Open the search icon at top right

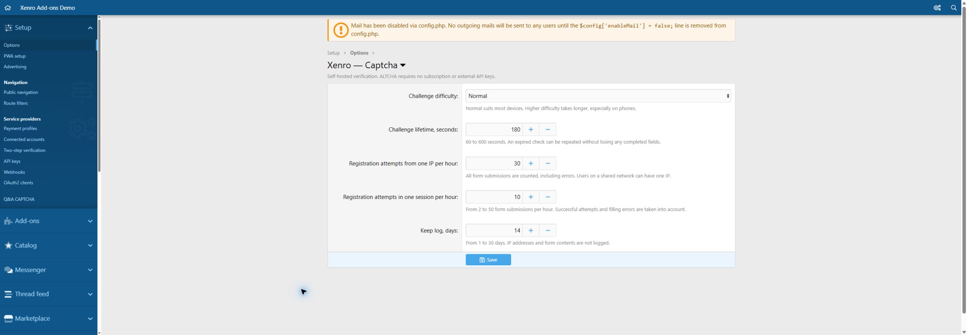[953, 8]
